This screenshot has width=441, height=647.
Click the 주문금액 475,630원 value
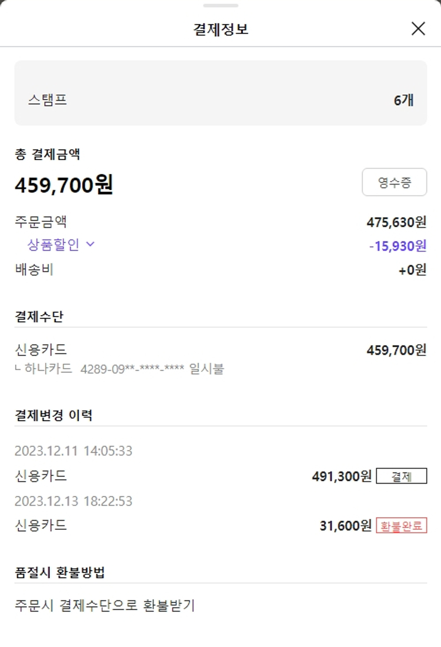(x=396, y=222)
